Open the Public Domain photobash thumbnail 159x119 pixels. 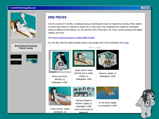[60, 96]
